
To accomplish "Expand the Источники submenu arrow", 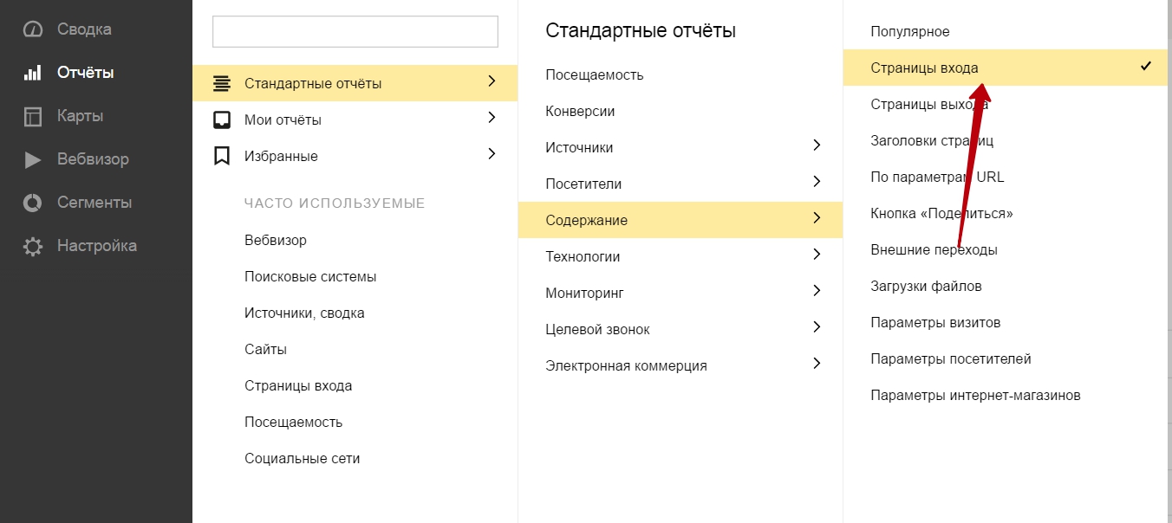I will tap(816, 146).
